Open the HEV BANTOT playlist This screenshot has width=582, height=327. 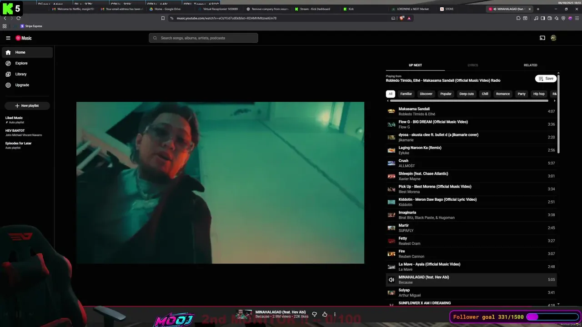tap(27, 133)
